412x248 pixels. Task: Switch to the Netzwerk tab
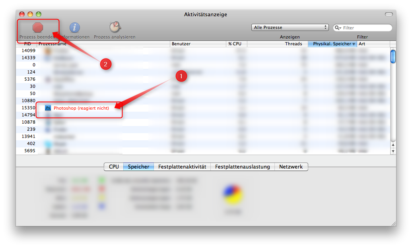(x=291, y=167)
